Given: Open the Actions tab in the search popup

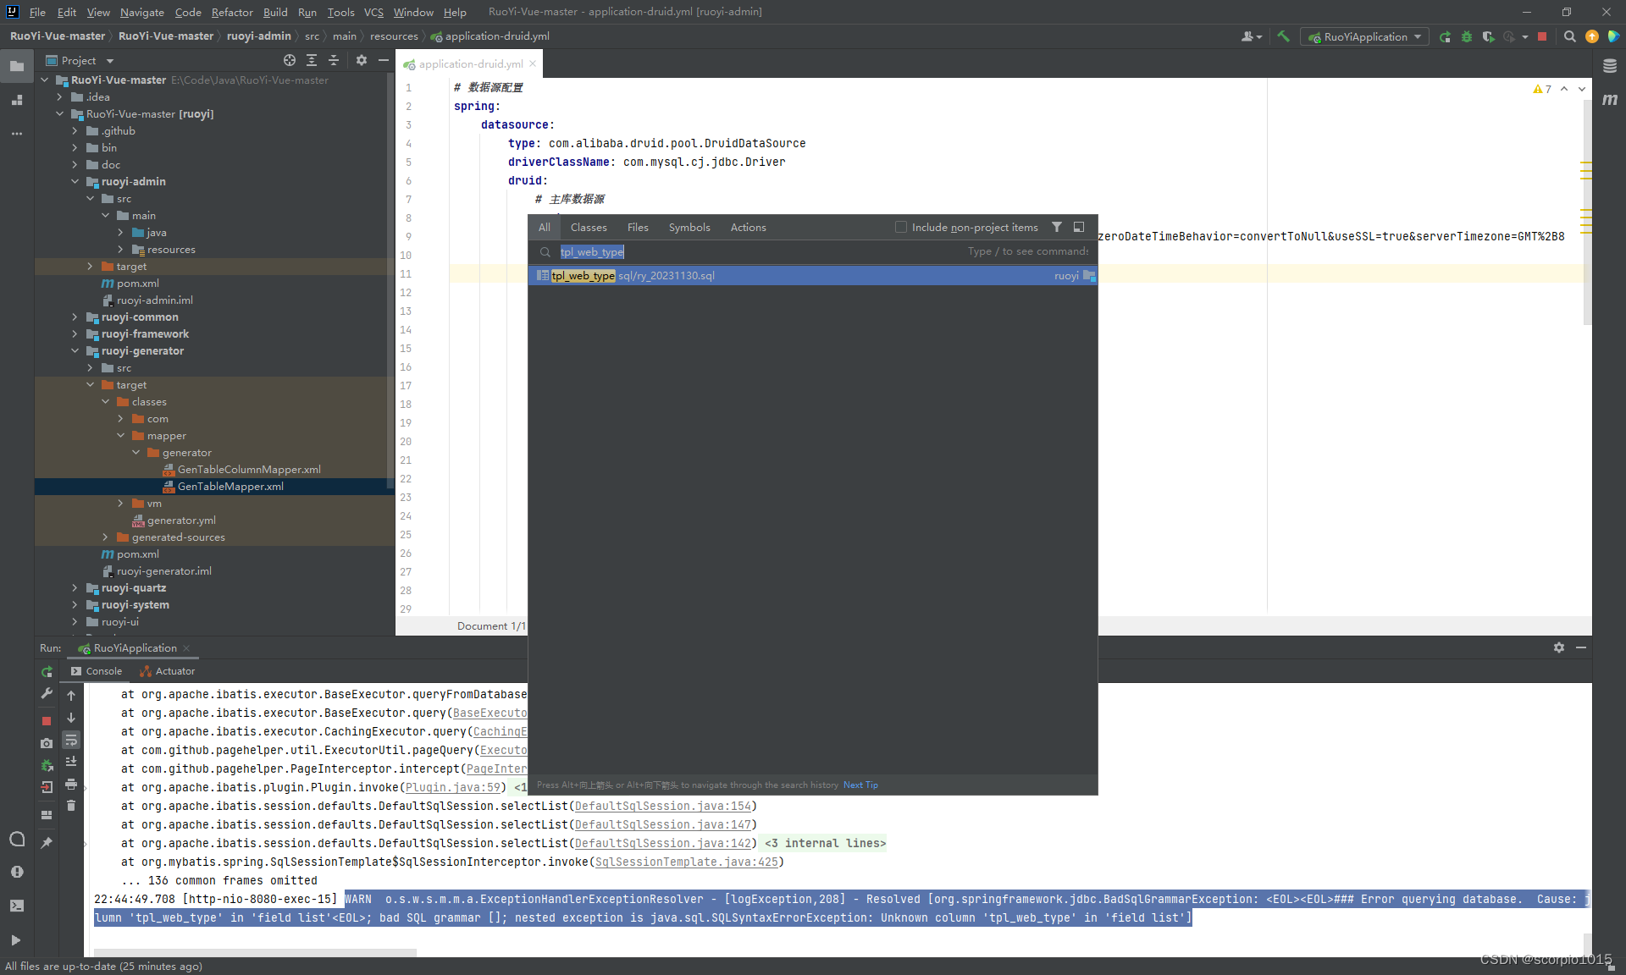Looking at the screenshot, I should (748, 227).
